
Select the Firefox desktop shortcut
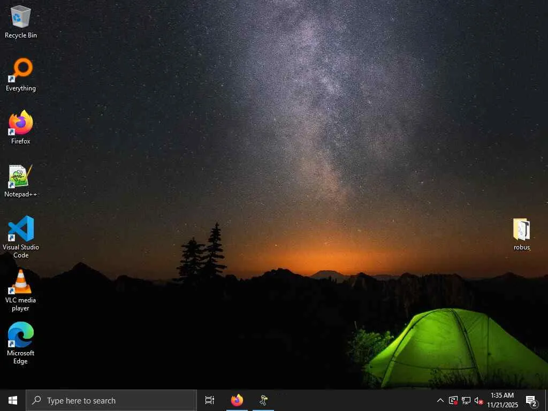click(x=21, y=127)
